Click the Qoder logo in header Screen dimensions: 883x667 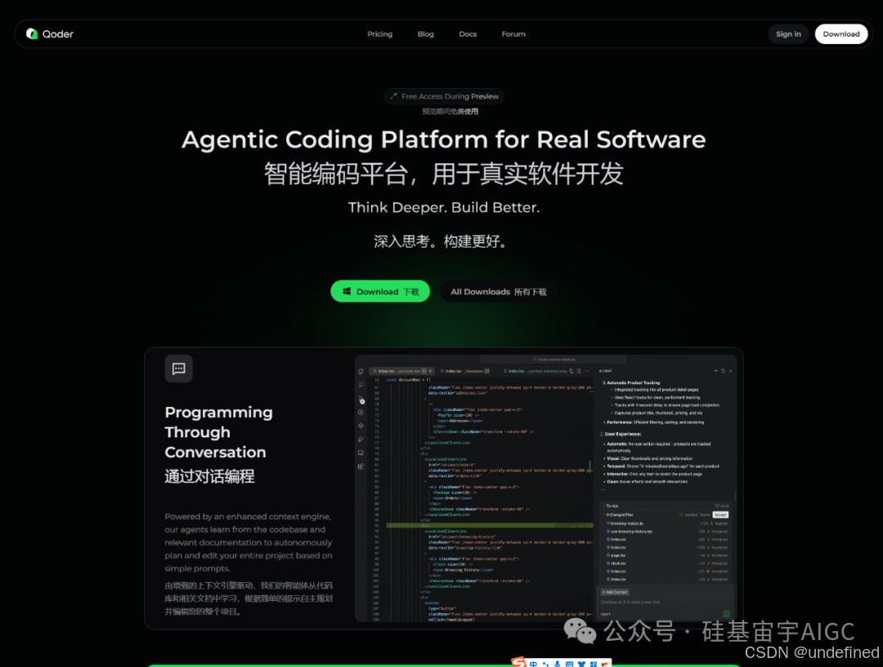click(x=50, y=34)
